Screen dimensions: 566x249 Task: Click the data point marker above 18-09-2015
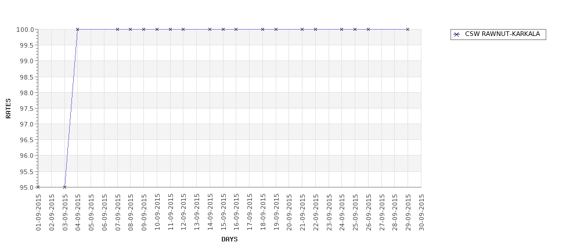coord(263,29)
